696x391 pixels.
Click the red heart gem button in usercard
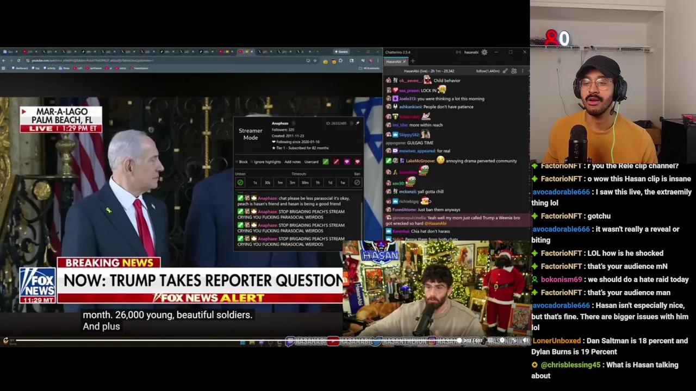[357, 162]
